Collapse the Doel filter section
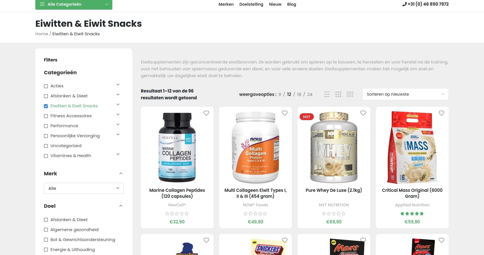484x255 pixels. click(121, 206)
